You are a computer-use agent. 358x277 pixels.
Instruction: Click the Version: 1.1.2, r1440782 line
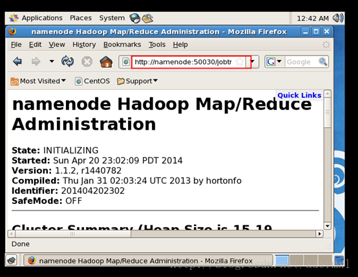pyautogui.click(x=67, y=170)
